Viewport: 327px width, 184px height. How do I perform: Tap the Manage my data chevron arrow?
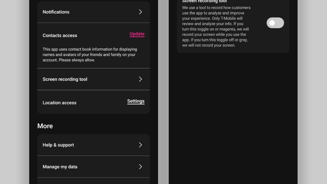[140, 167]
